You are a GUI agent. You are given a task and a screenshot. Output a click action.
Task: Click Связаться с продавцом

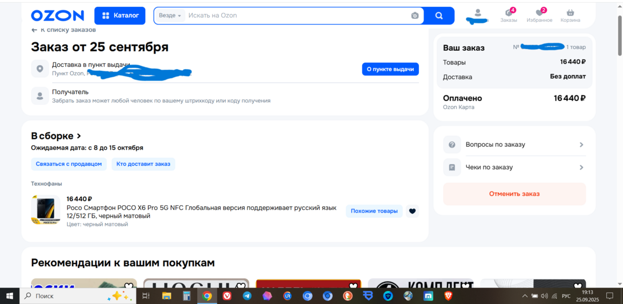coord(69,164)
